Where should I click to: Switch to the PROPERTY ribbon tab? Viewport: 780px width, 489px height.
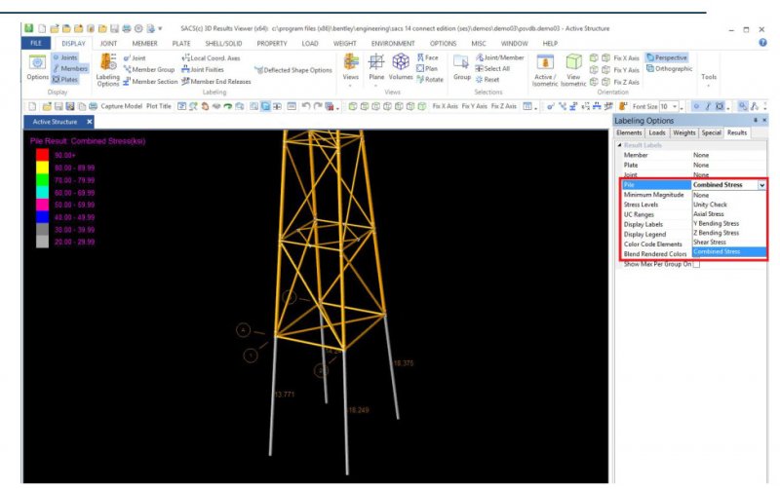pos(272,43)
